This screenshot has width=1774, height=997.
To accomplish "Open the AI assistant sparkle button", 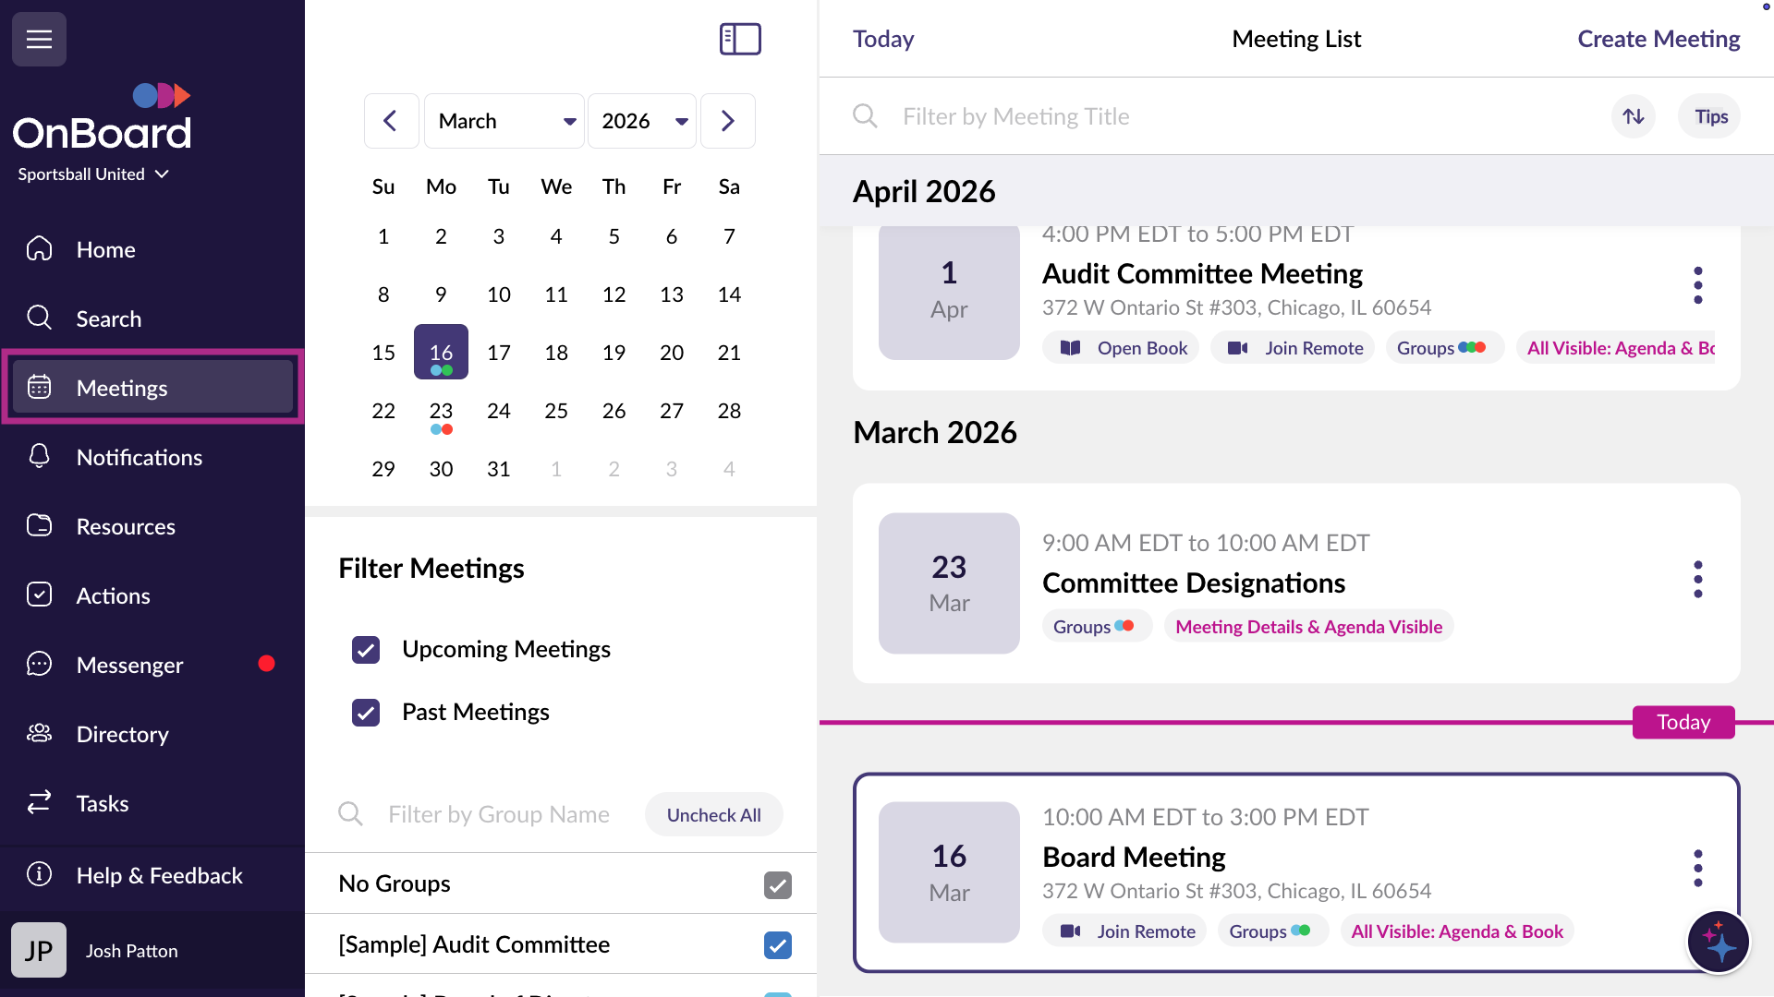I will 1718,942.
